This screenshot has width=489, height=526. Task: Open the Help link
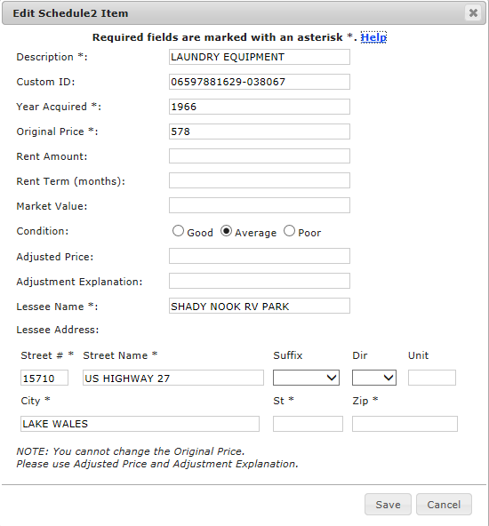click(x=373, y=37)
